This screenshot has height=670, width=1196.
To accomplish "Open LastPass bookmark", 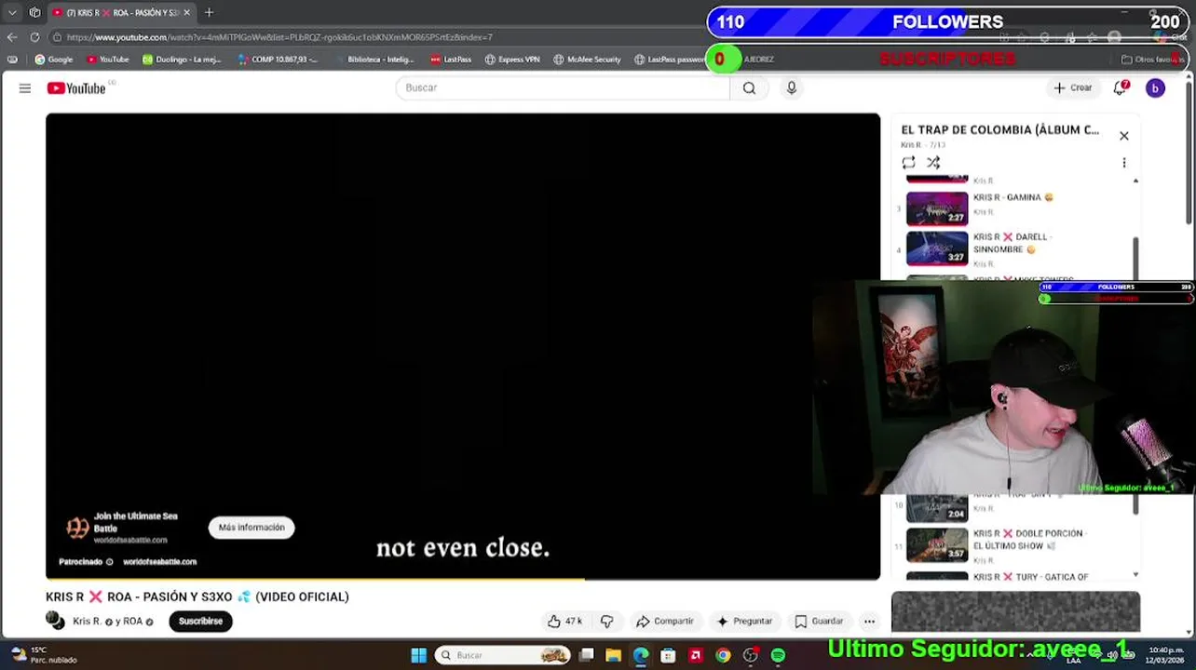I will point(451,60).
